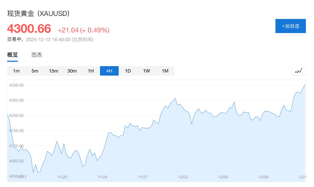The height and width of the screenshot is (187, 314).
Task: Switch to the 概览 tab
Action: click(x=13, y=55)
